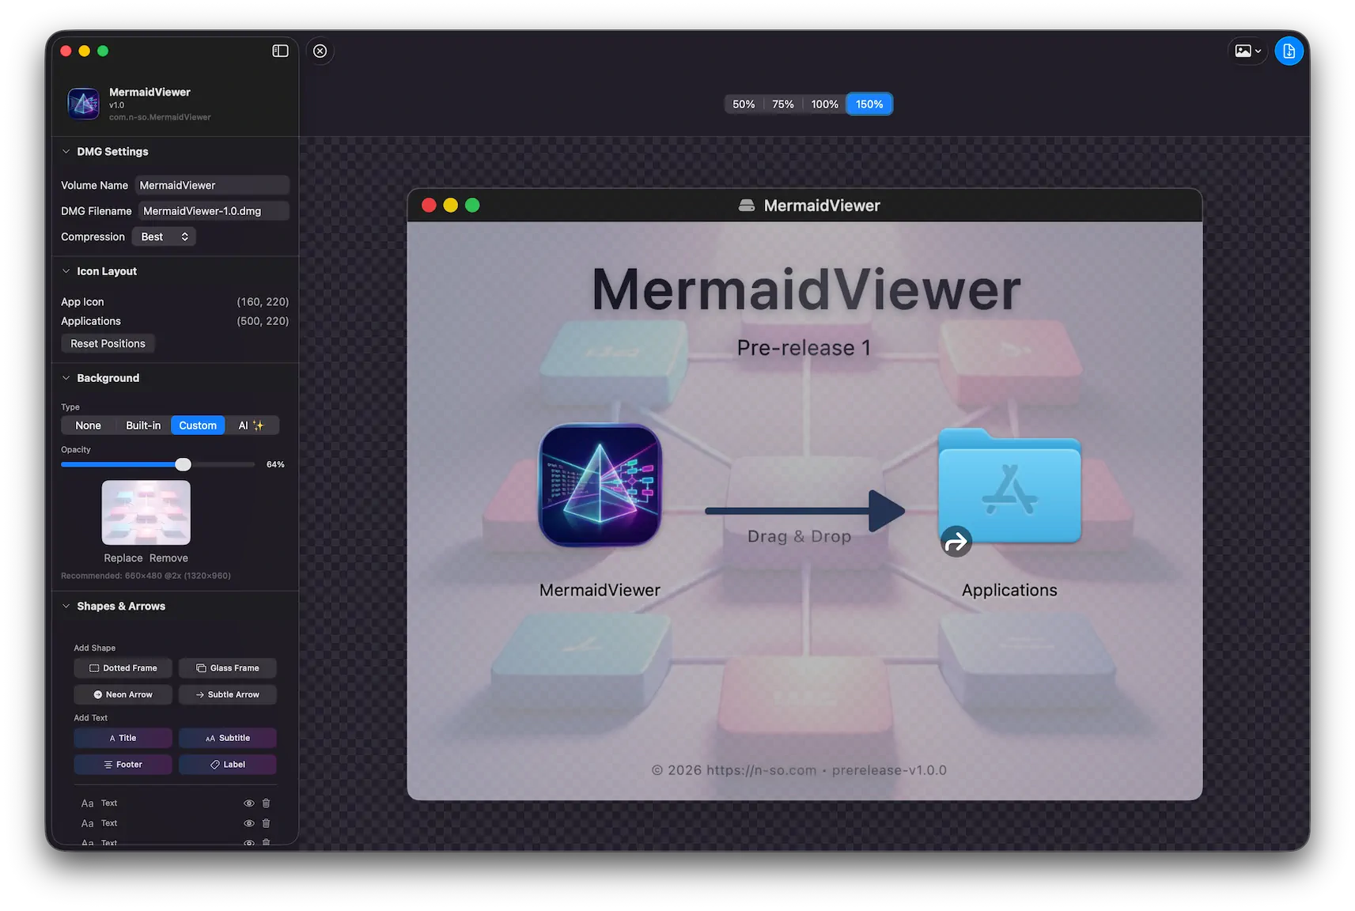
Task: Select the dark arrow shape in the preview
Action: coord(804,511)
